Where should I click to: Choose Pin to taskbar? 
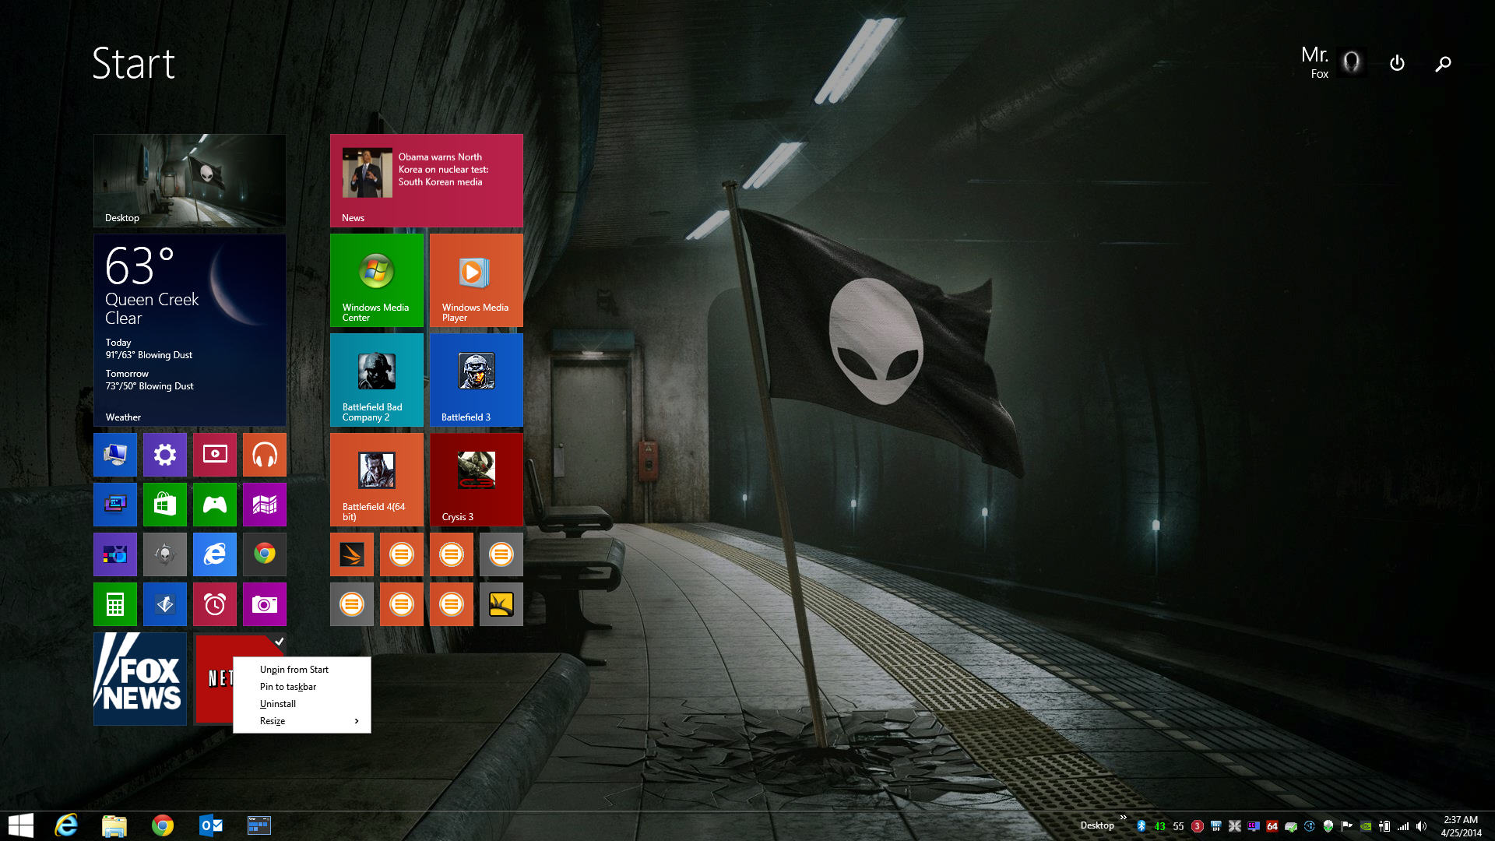tap(301, 686)
